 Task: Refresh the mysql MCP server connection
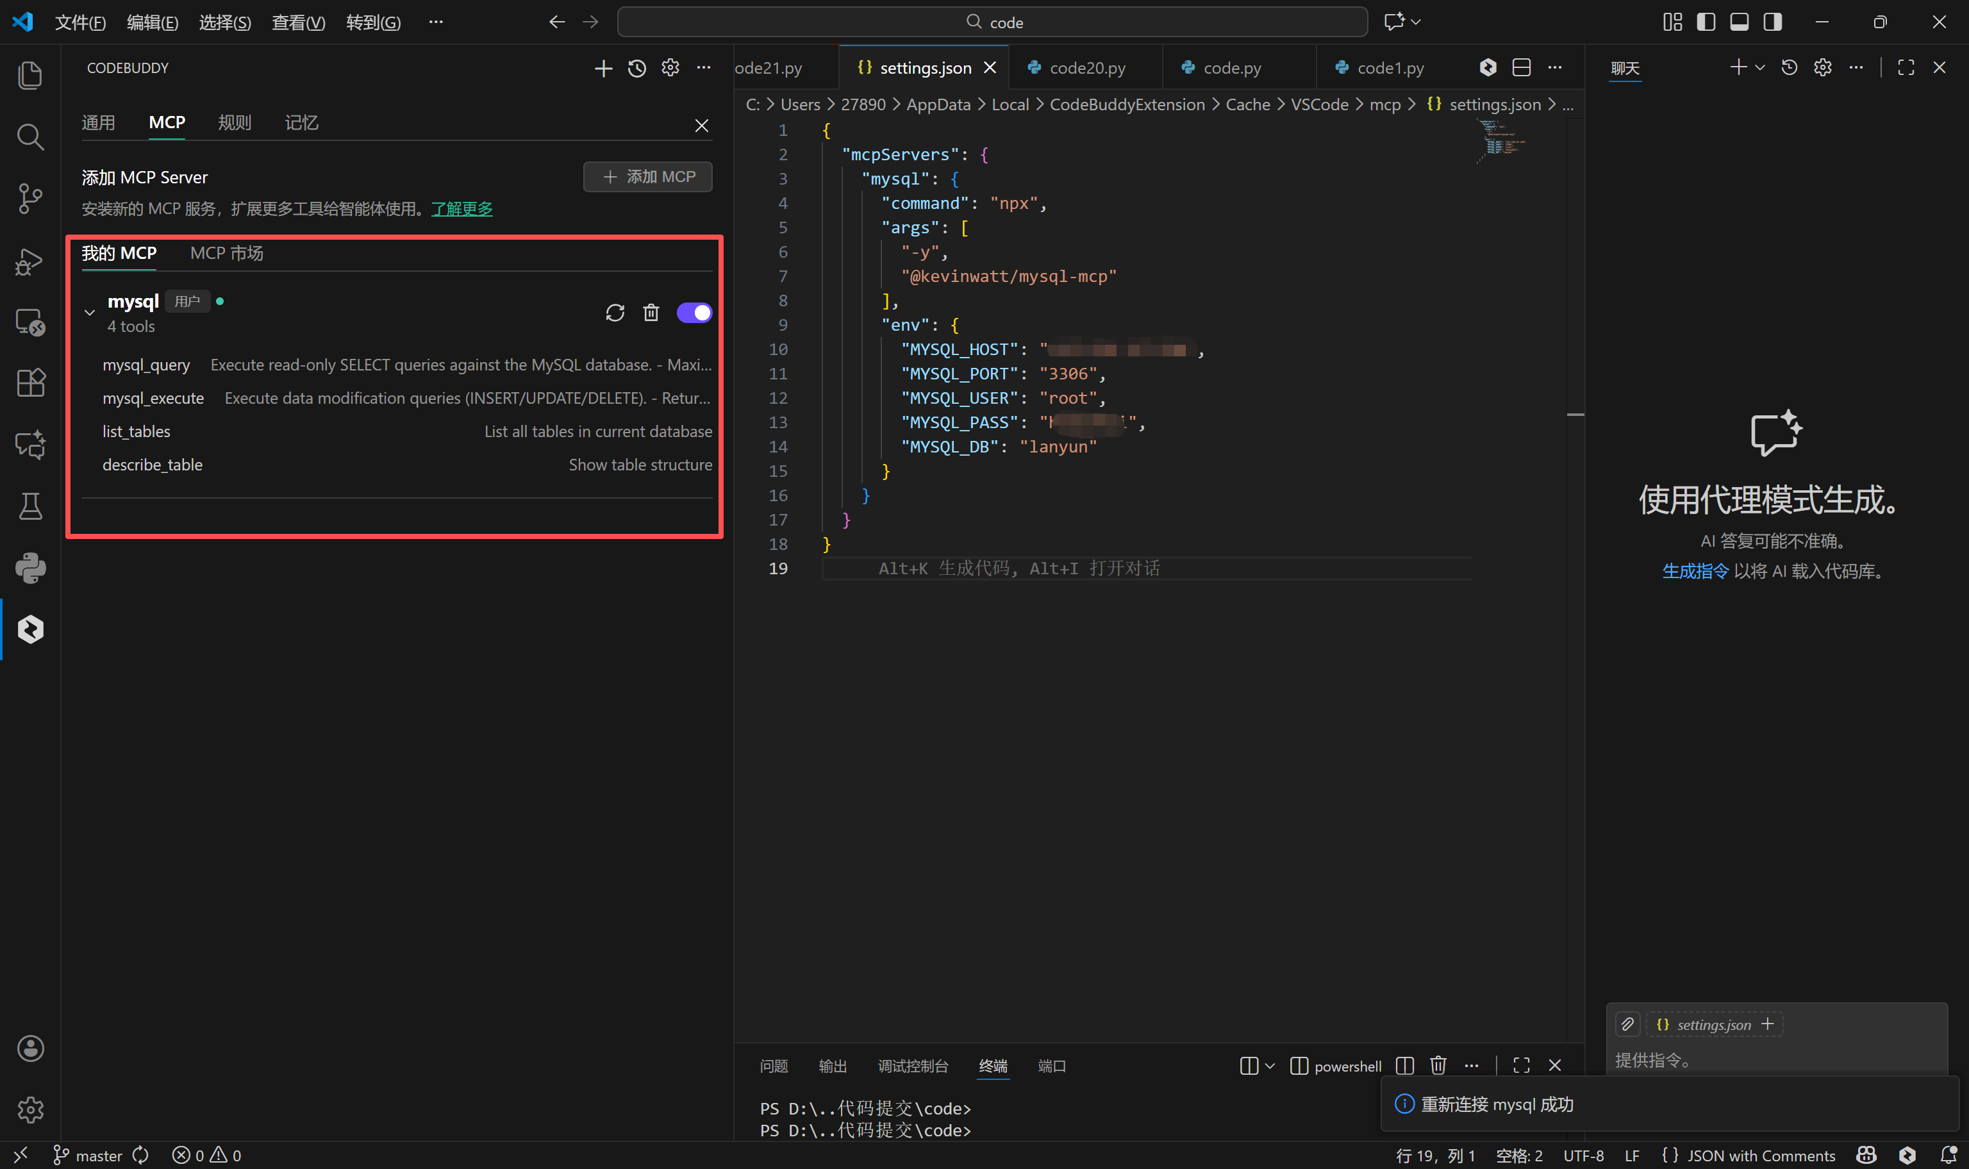(614, 313)
